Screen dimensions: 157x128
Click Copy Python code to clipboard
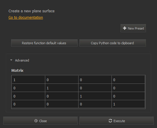tap(113, 43)
